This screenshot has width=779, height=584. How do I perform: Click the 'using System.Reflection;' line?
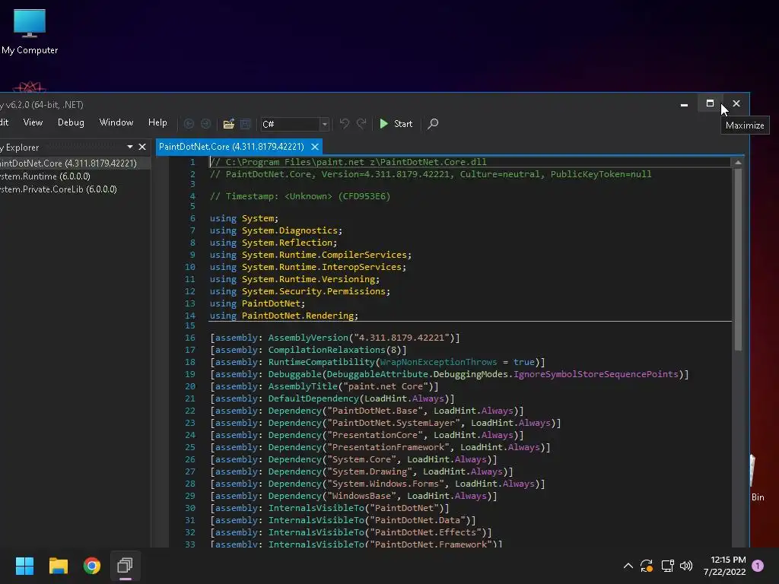[x=273, y=243]
